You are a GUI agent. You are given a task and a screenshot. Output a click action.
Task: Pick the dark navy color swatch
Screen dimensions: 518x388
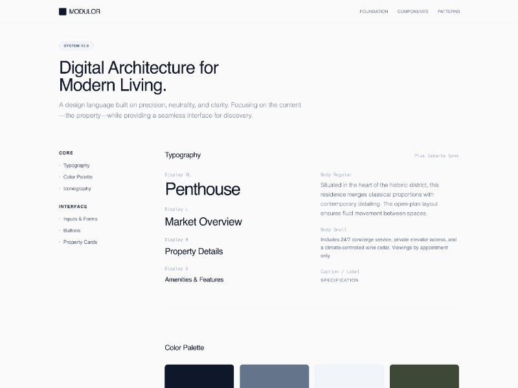199,376
